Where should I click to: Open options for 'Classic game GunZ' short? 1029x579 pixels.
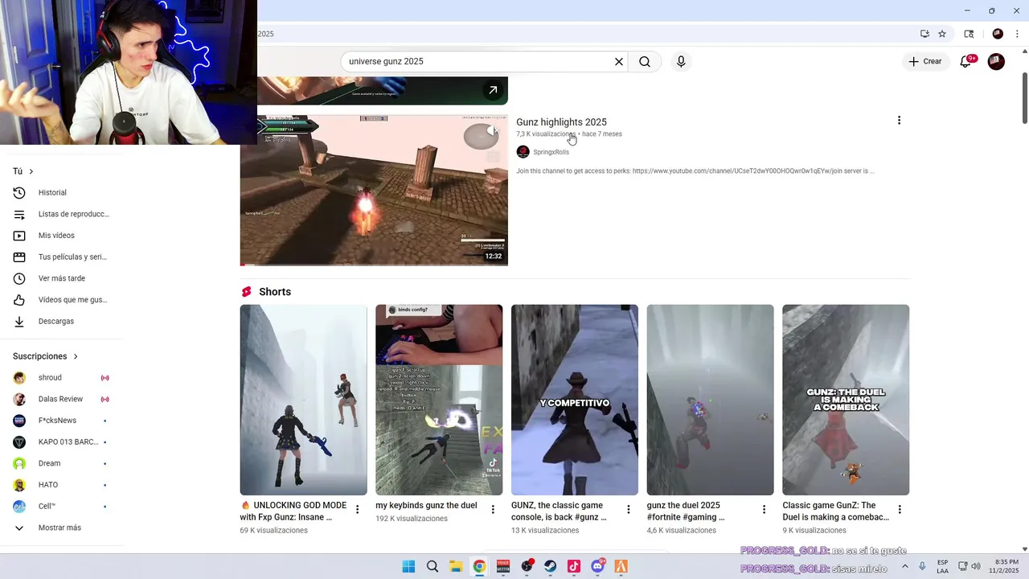pyautogui.click(x=900, y=510)
